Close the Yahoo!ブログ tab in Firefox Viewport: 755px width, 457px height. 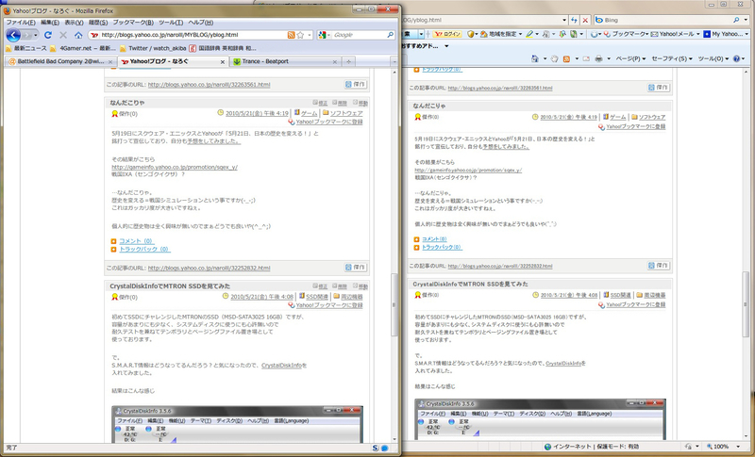point(223,62)
